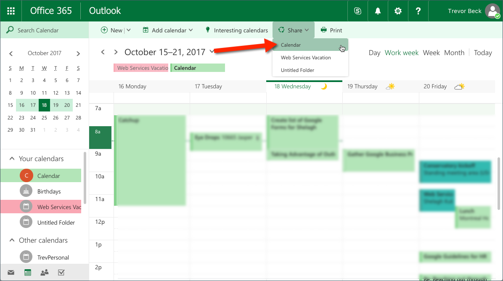Click the Wednesday moon weather icon
This screenshot has width=503, height=281.
pos(324,87)
